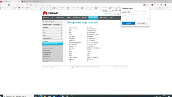172x97 pixels.
Task: Open the Еще tab
Action: point(111,18)
